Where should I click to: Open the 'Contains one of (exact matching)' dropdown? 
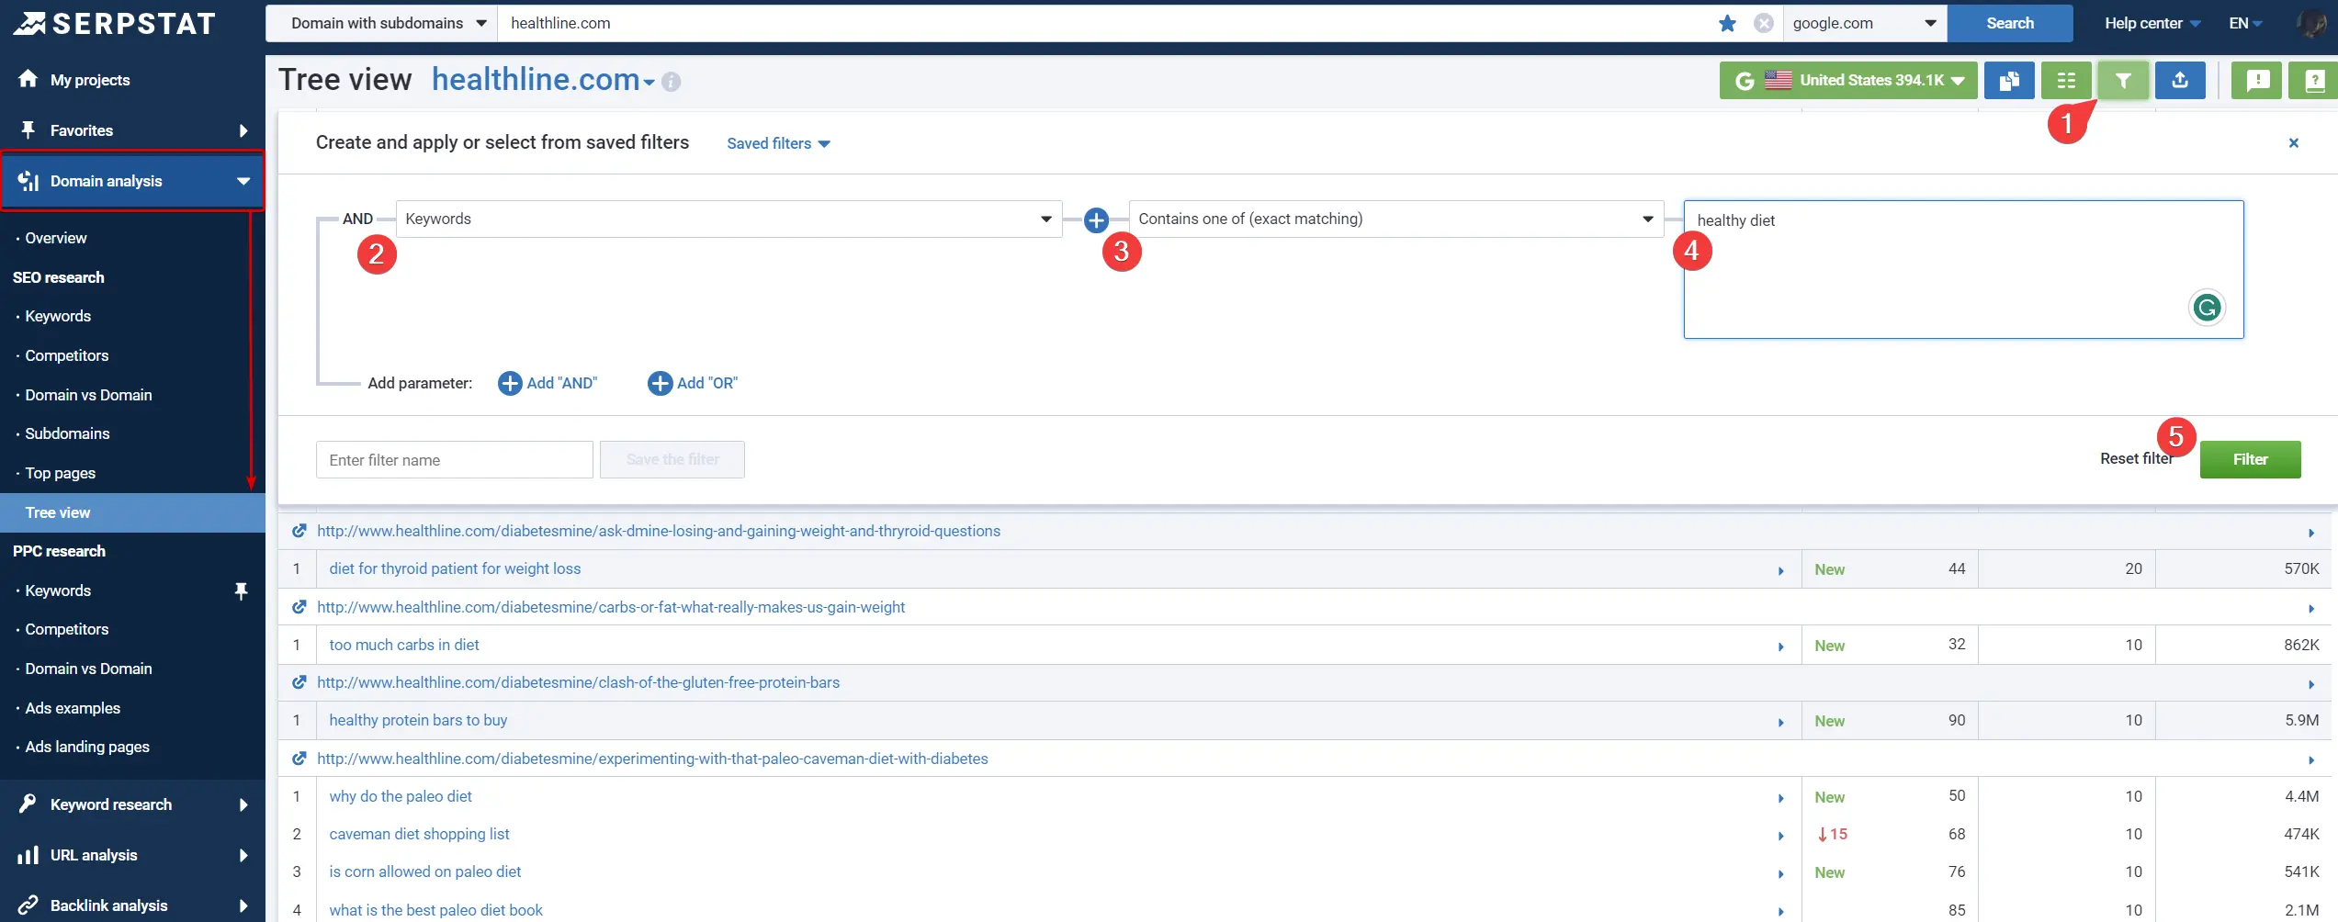click(x=1395, y=219)
